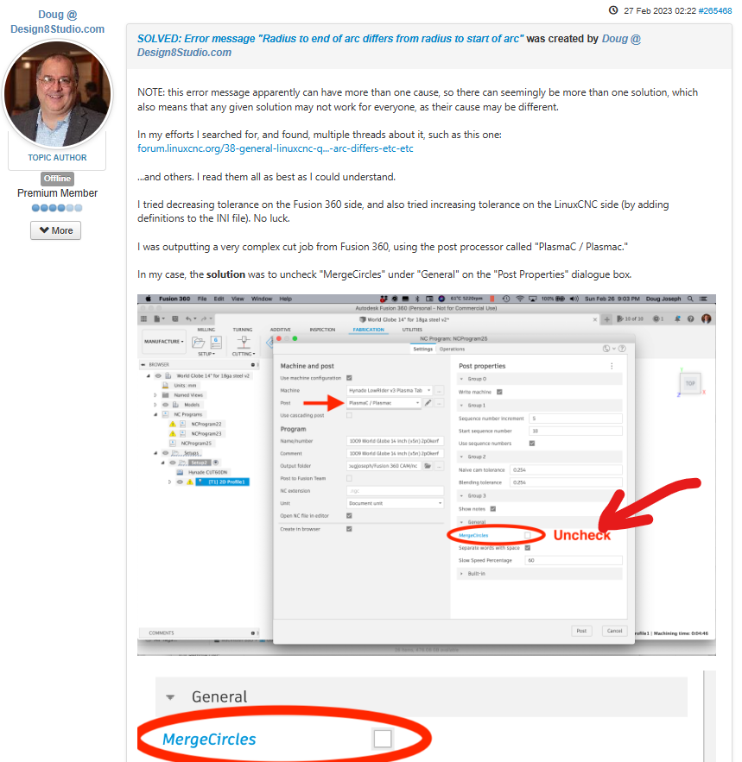Open the post permalink #265468
This screenshot has width=742, height=762.
pyautogui.click(x=714, y=10)
